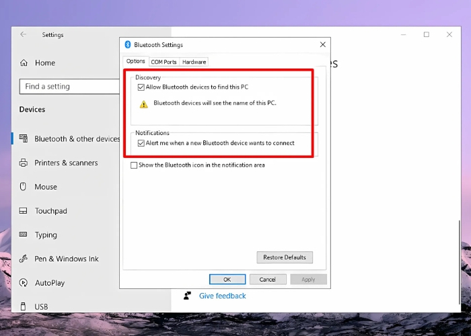Select the Typing keyboard icon
471x336 pixels.
click(x=23, y=235)
